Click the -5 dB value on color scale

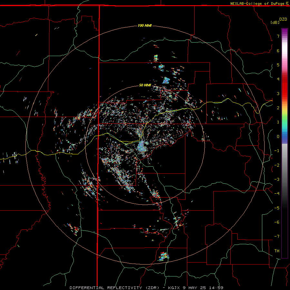[x=277, y=208]
